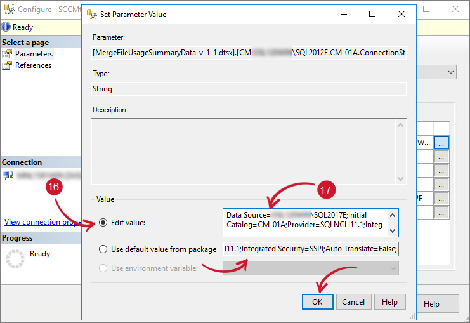Viewport: 470px width, 323px height.
Task: Minimize the Set Parameter Value dialog
Action: pyautogui.click(x=344, y=14)
